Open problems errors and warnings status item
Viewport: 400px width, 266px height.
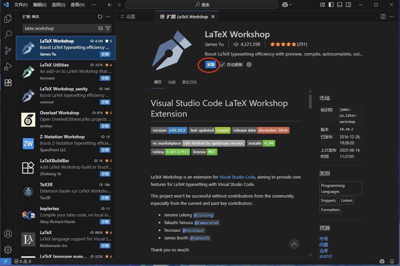pos(23,261)
